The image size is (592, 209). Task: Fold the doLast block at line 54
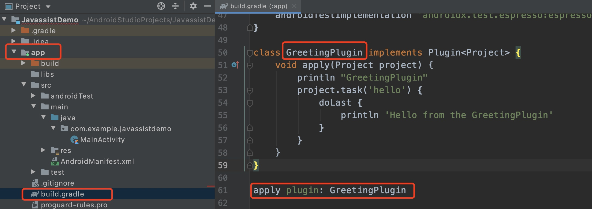[250, 103]
